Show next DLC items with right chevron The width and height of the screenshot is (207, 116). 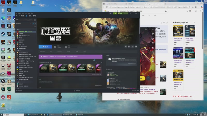coord(99,63)
